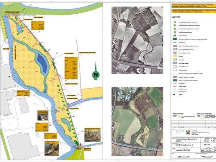Click the dark green shrub planting legend symbol
216x162 pixels.
[175, 39]
